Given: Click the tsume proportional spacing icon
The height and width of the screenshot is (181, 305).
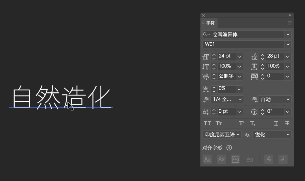Looking at the screenshot, I should pos(206,89).
